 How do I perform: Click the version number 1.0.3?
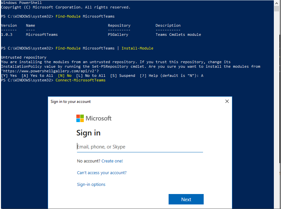click(6, 35)
